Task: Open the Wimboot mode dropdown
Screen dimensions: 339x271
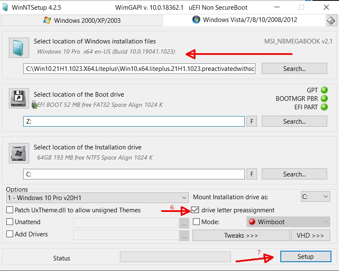Action: tap(288, 222)
